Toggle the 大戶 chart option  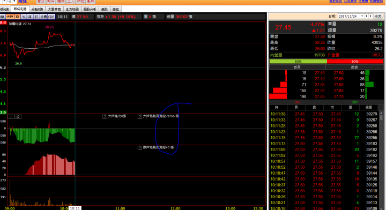pyautogui.click(x=10, y=17)
